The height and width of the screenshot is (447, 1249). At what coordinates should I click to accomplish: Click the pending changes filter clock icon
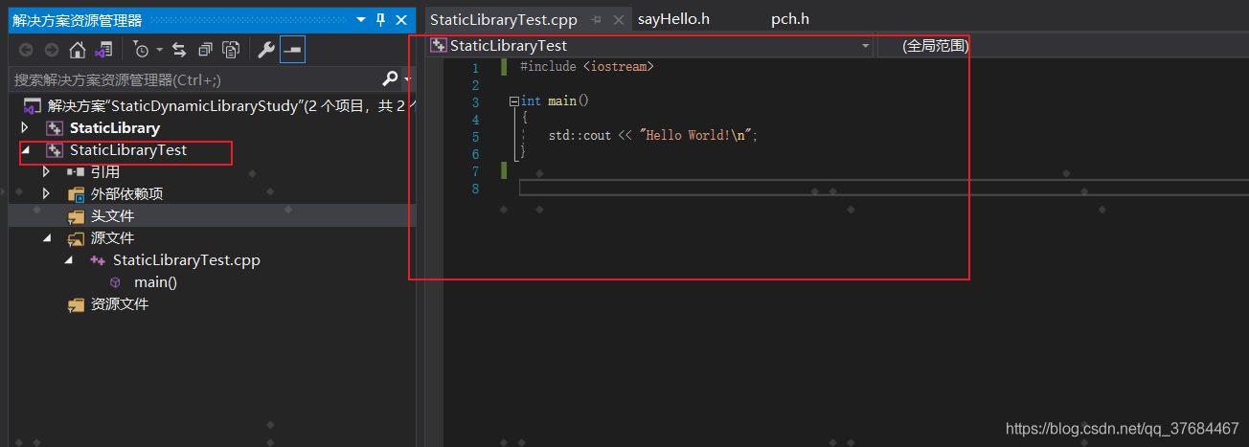[141, 50]
